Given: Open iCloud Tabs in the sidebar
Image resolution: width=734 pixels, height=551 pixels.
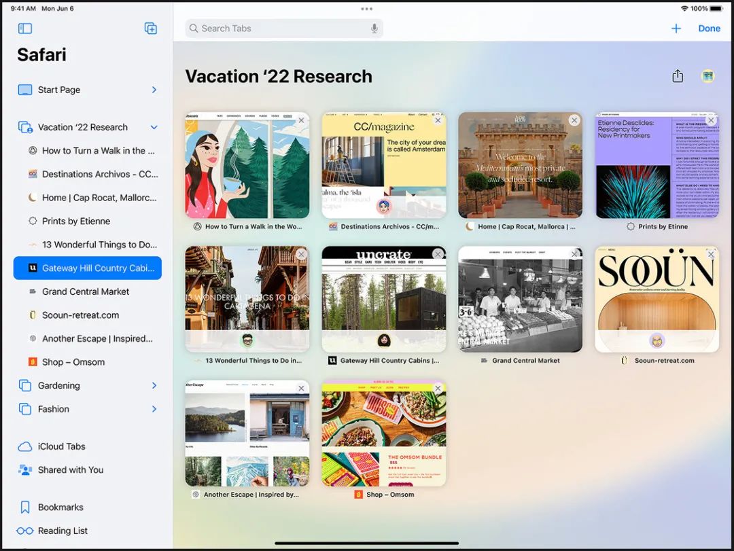Looking at the screenshot, I should [61, 446].
